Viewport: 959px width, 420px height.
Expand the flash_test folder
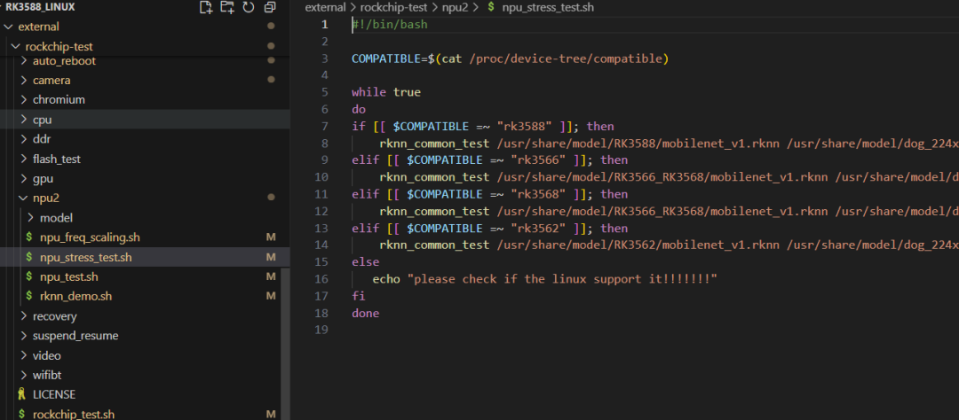(x=24, y=159)
